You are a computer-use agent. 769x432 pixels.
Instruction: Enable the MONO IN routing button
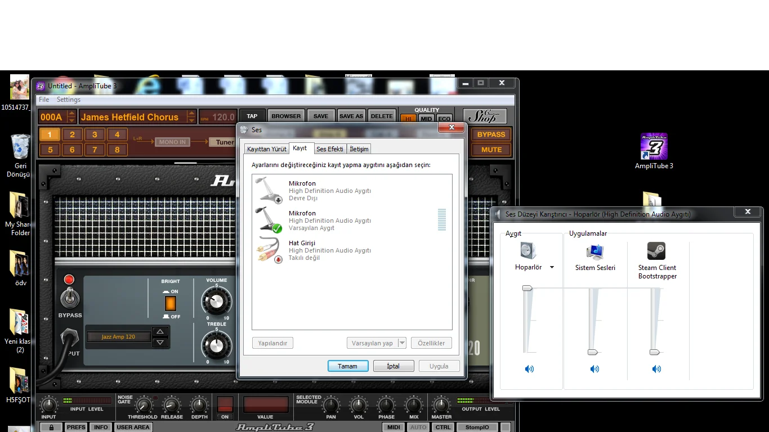172,142
